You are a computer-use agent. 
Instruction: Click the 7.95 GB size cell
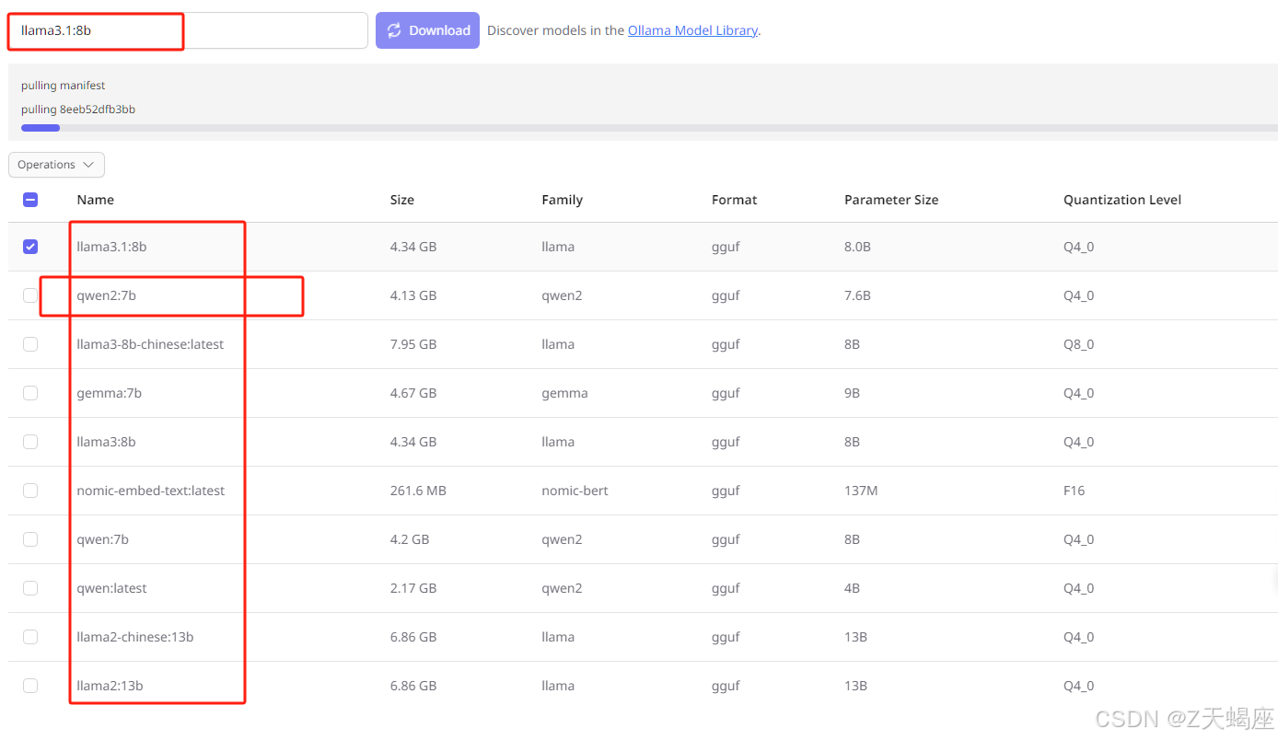point(413,344)
